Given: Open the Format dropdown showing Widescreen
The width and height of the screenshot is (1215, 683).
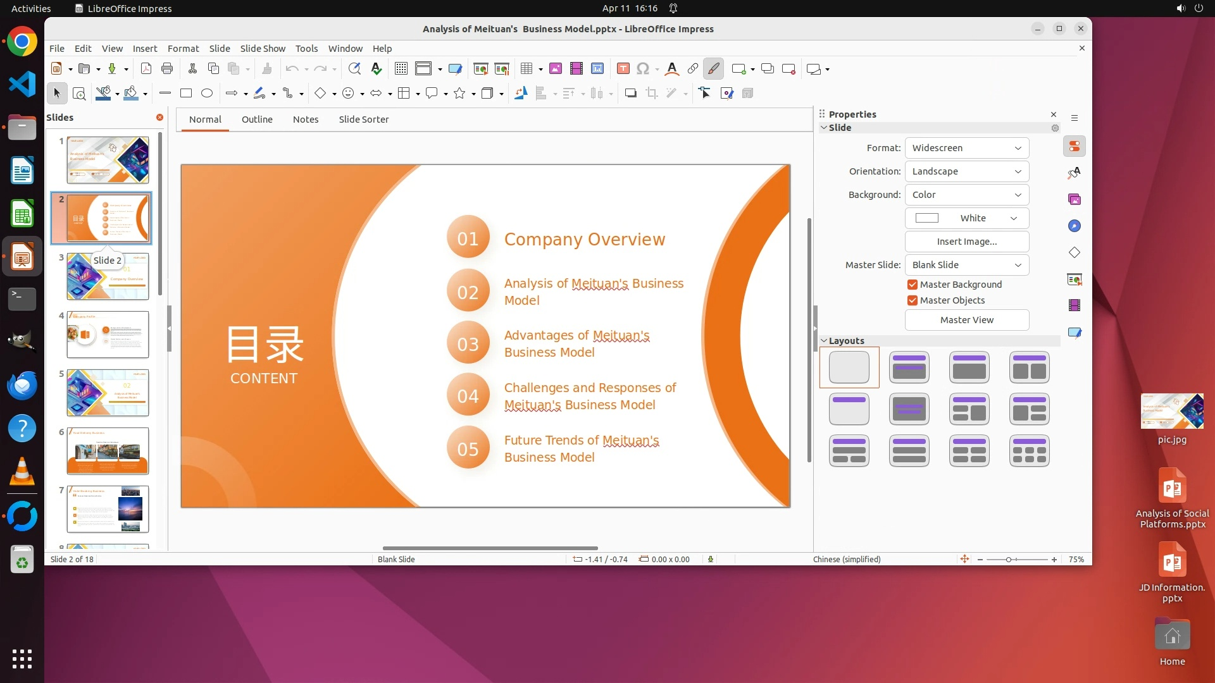Looking at the screenshot, I should (x=966, y=148).
